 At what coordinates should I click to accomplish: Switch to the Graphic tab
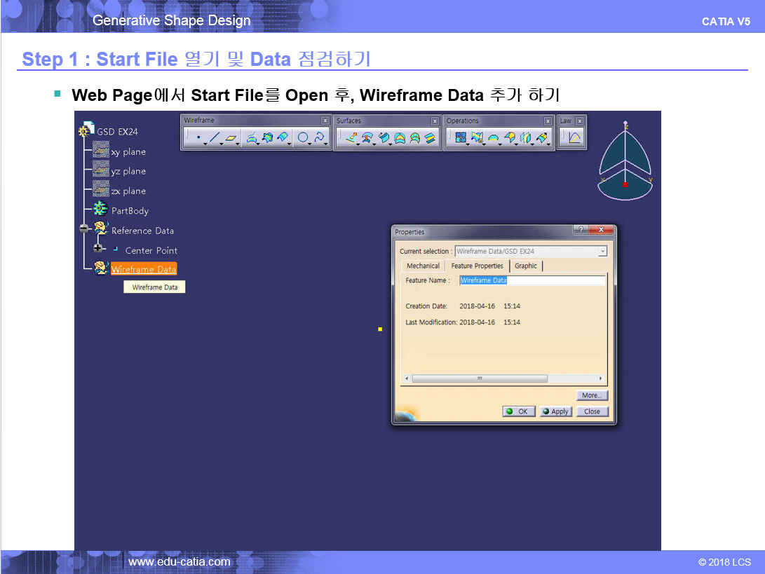pos(525,266)
